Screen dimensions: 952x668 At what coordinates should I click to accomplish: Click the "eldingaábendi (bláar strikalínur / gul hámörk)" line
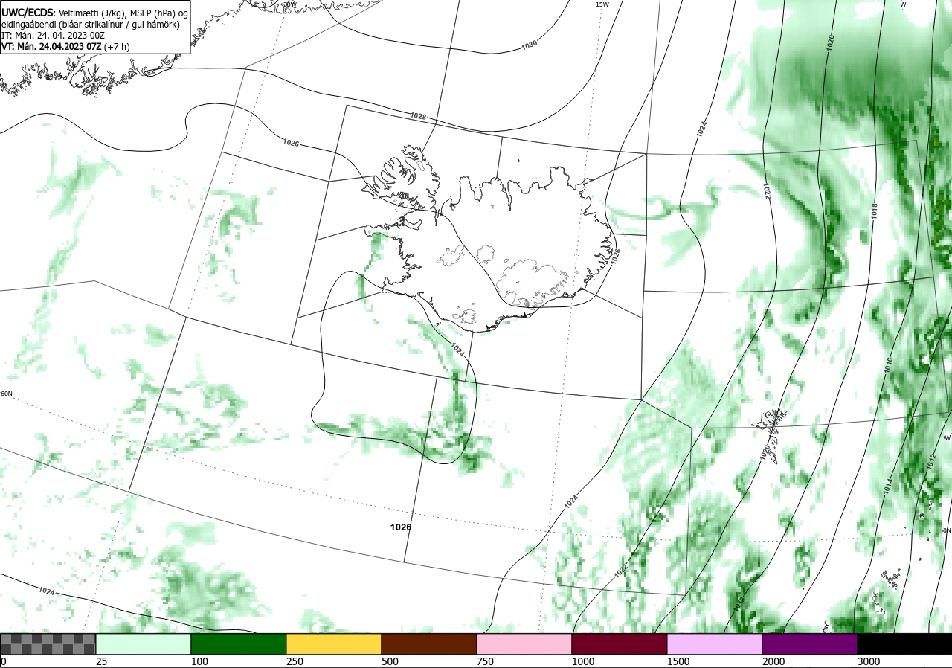[91, 25]
